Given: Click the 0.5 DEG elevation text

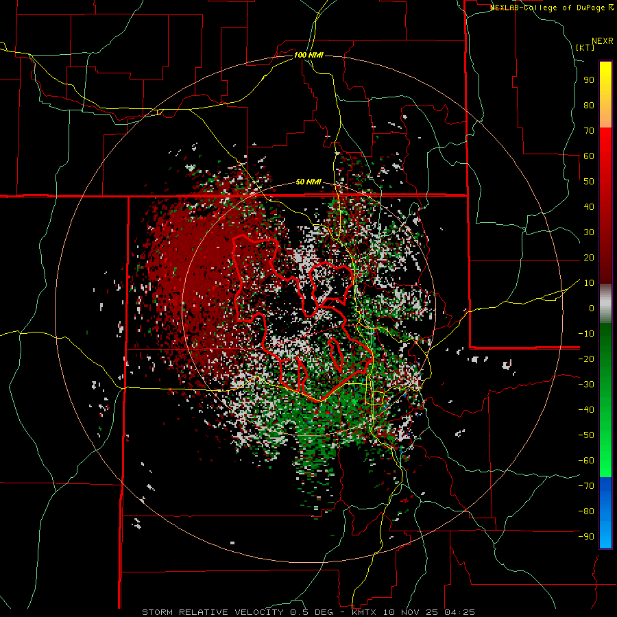Looking at the screenshot, I should click(x=312, y=612).
